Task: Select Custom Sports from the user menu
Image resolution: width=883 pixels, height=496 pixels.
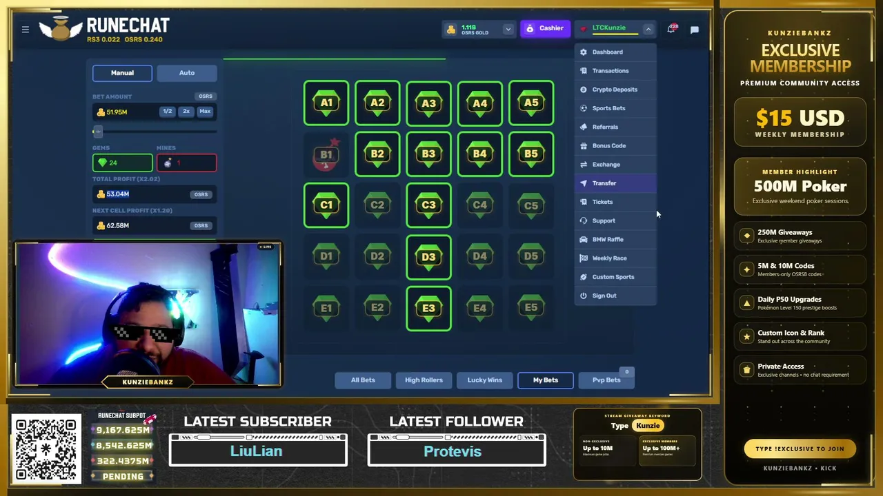Action: point(615,277)
